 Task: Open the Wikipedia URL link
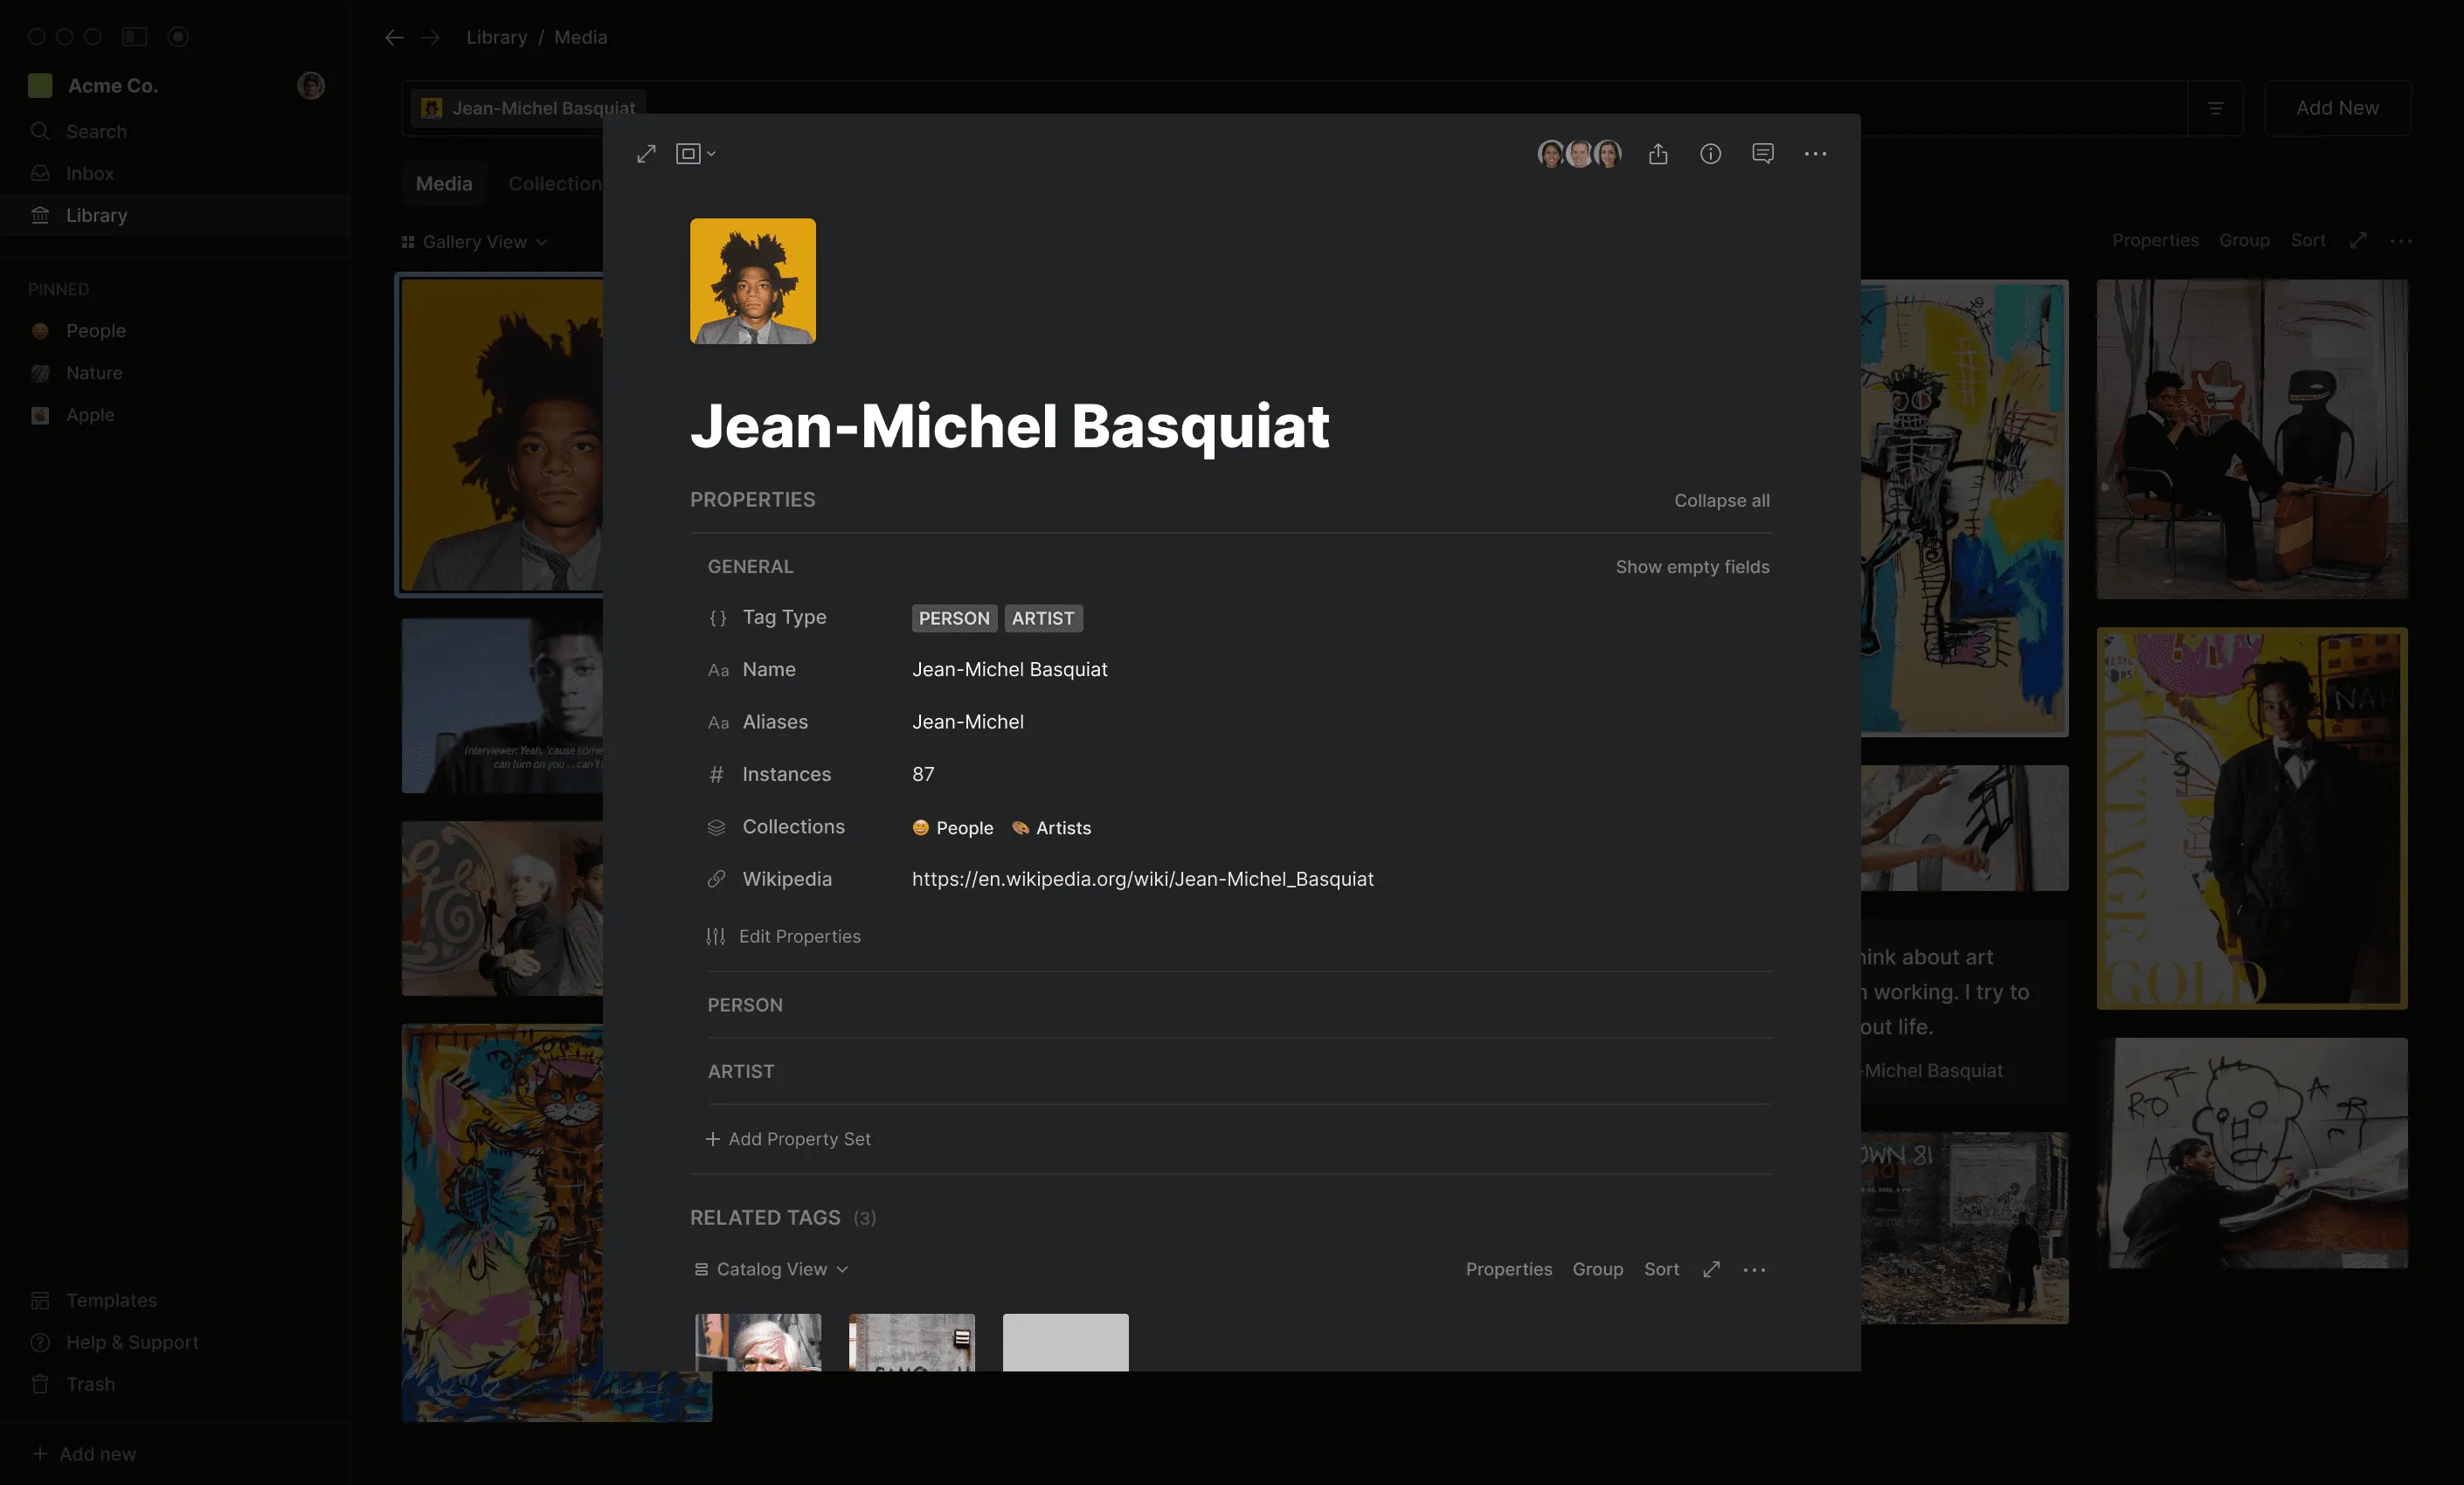point(1142,879)
